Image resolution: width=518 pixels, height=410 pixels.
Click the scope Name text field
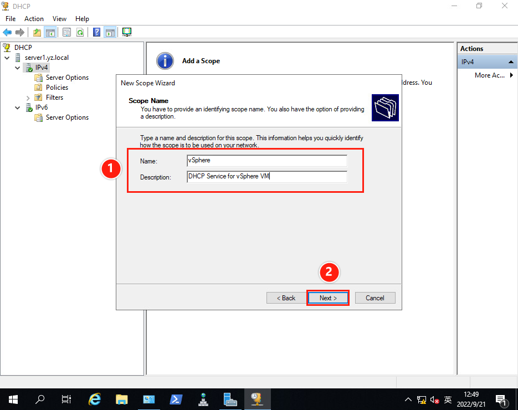pos(267,161)
